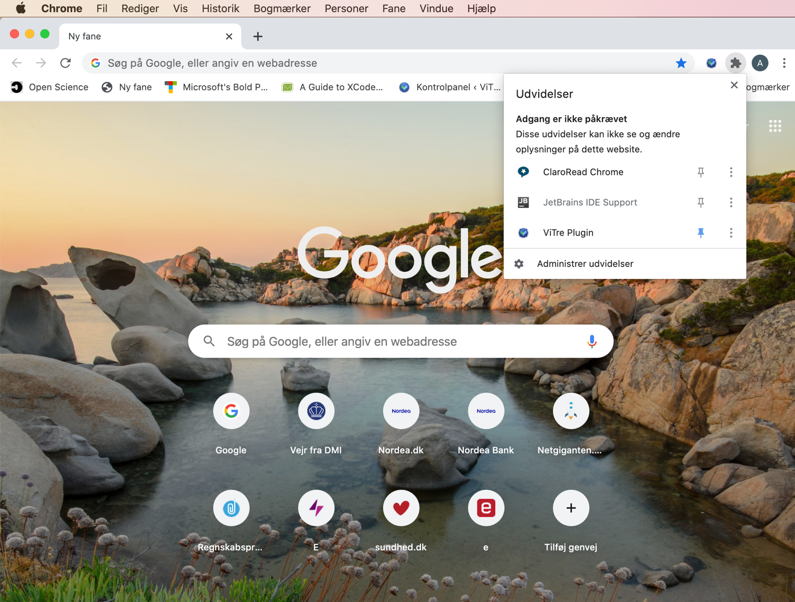Open Chrome's three-dot main menu
The image size is (795, 602).
tap(784, 63)
